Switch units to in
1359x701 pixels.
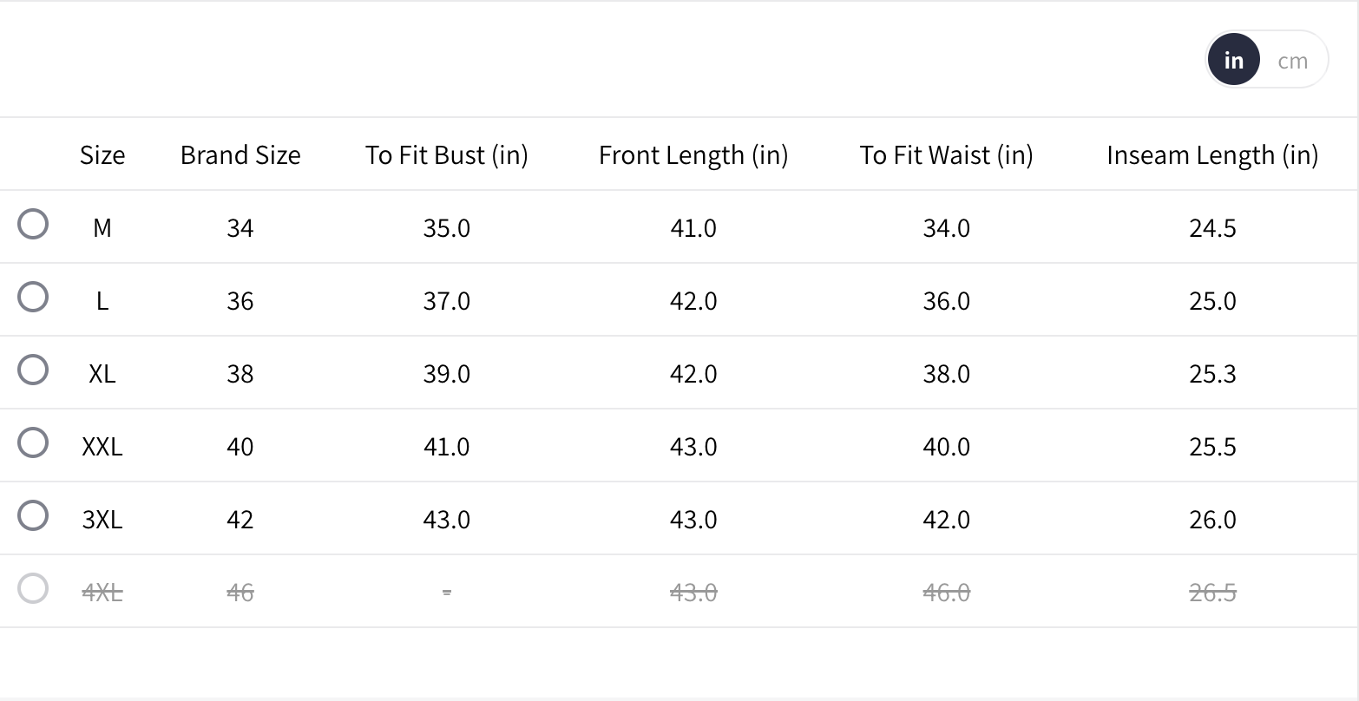click(x=1233, y=61)
